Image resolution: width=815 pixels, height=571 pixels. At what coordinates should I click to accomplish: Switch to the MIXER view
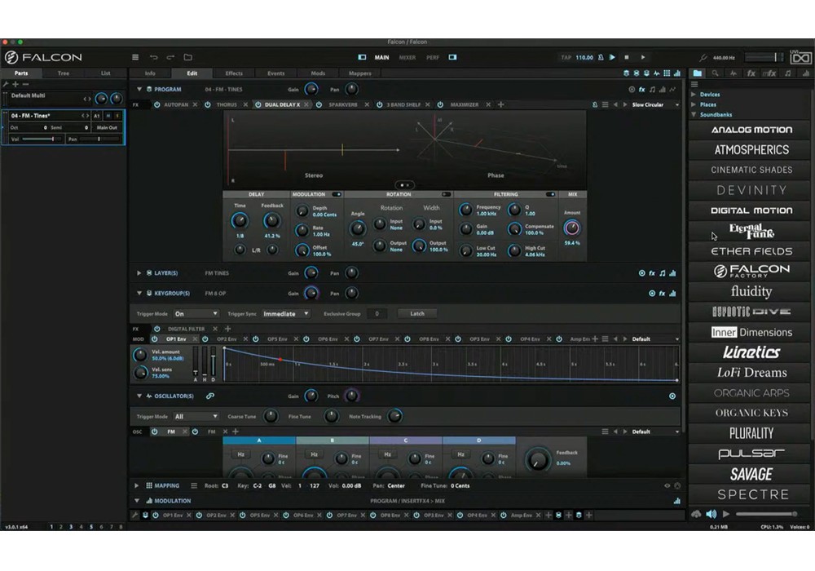[407, 58]
